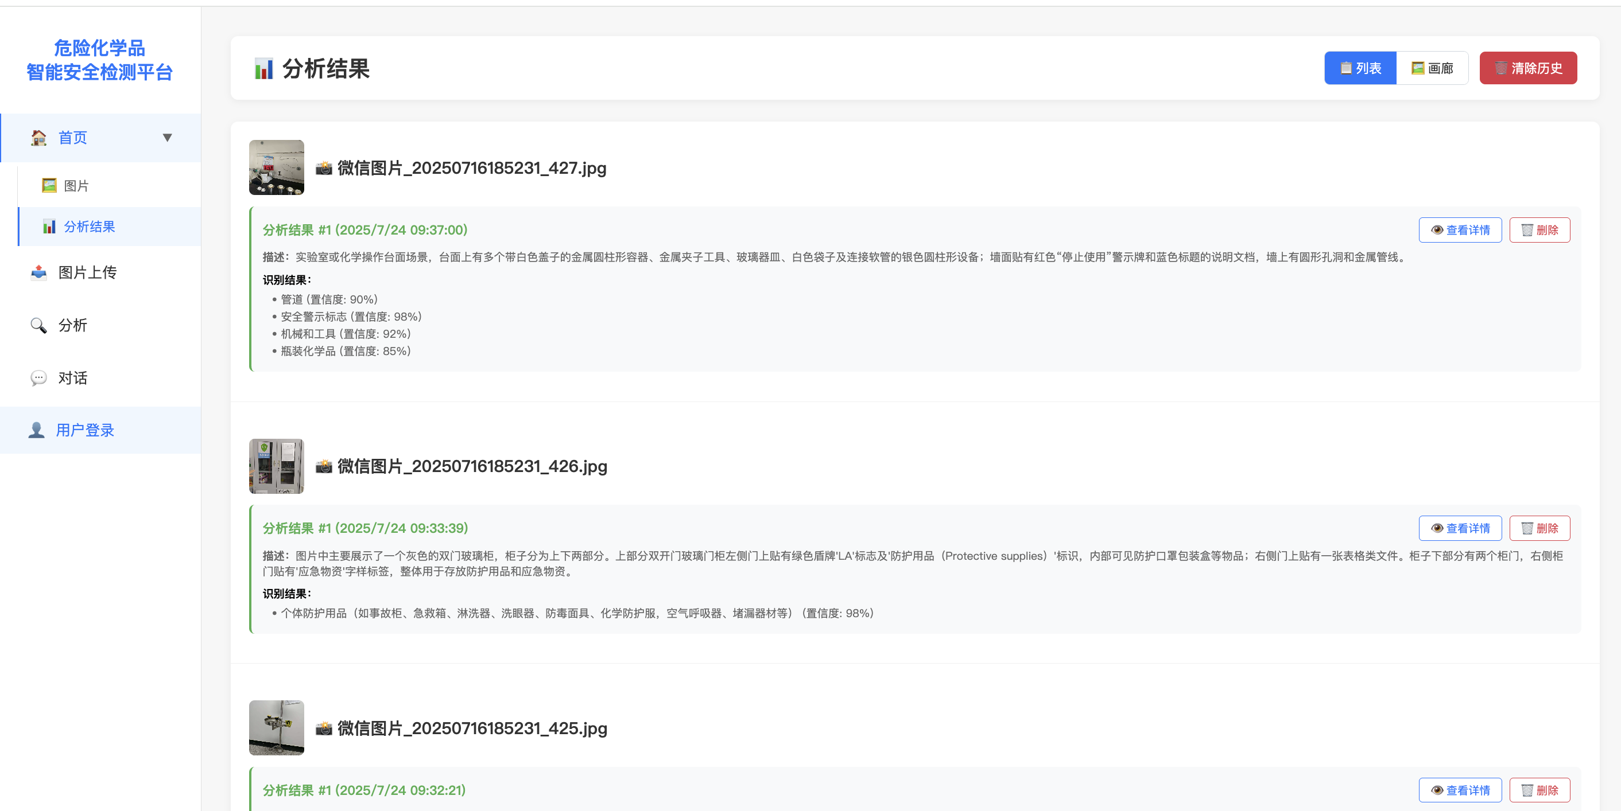
Task: Collapse the 首页 menu dropdown arrow
Action: tap(168, 138)
